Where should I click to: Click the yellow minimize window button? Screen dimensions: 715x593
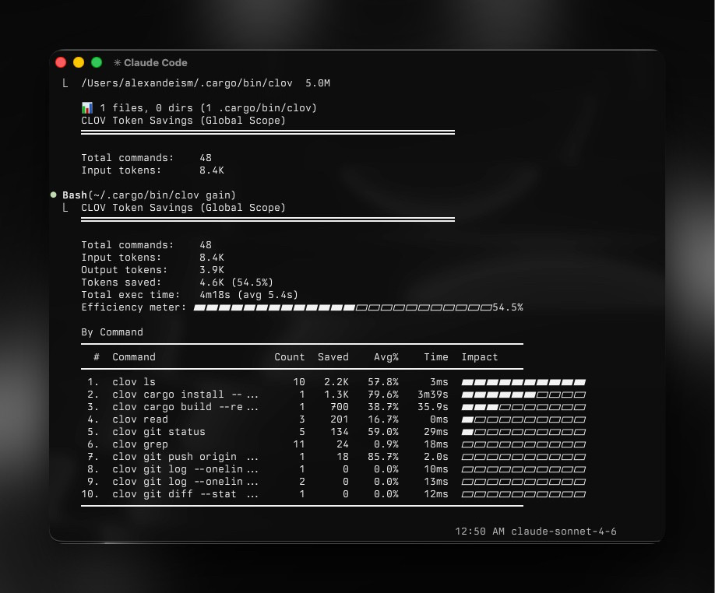[x=79, y=62]
